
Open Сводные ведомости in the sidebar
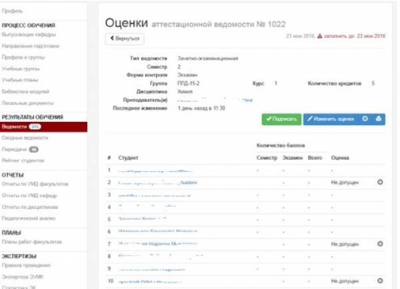(25, 138)
